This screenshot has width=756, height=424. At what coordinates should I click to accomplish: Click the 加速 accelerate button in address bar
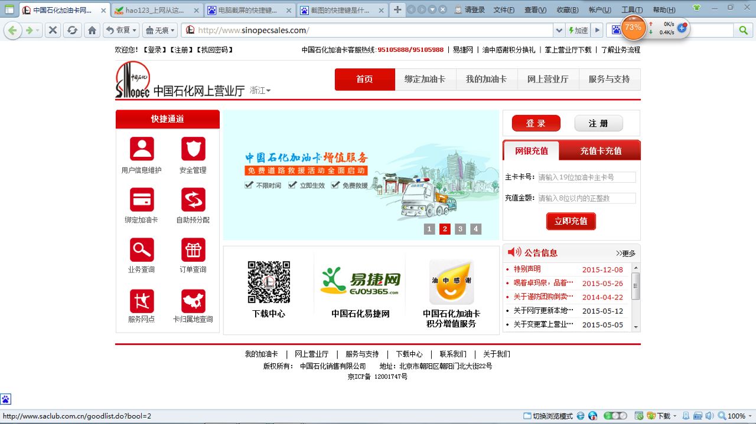tap(578, 30)
